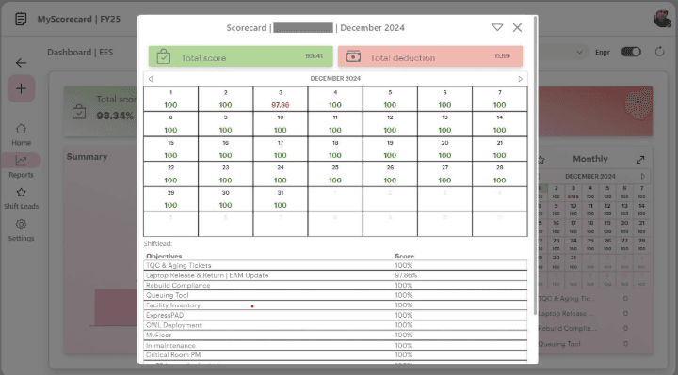
Task: Click the MyScorecard | FY25 title
Action: 79,19
